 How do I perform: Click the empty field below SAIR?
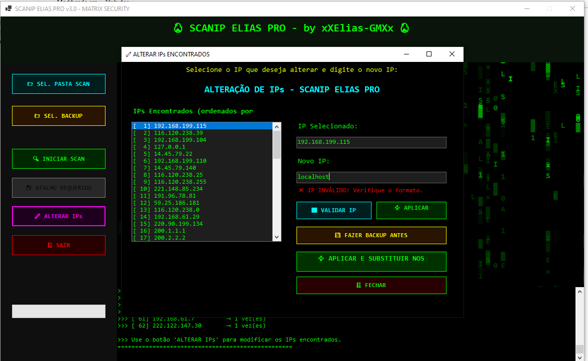[58, 311]
